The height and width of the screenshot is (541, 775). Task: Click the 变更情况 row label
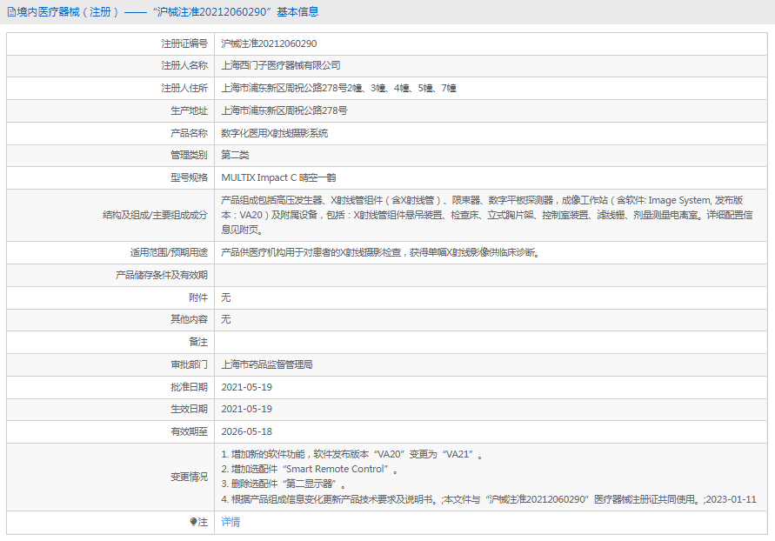190,477
